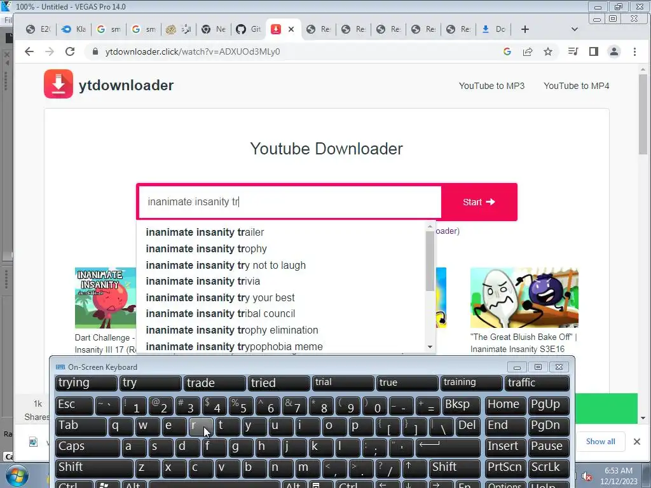The width and height of the screenshot is (651, 488).
Task: Select suggestion inanimate insanity trophy
Action: click(280, 248)
